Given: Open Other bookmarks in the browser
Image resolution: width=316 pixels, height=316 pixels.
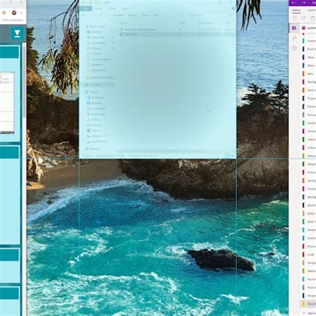Looking at the screenshot, I should (13, 20).
